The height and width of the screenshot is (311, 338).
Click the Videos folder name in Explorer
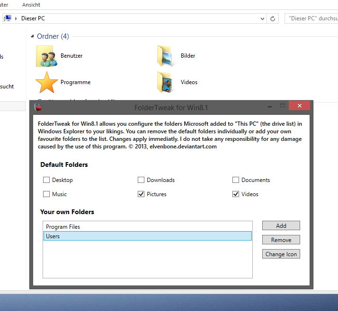(x=189, y=82)
